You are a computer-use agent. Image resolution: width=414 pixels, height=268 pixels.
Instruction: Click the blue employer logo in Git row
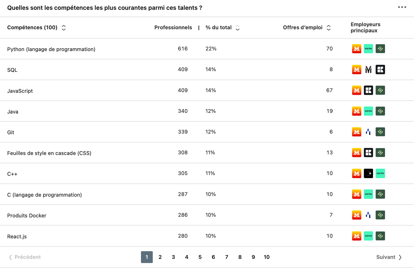pyautogui.click(x=368, y=132)
